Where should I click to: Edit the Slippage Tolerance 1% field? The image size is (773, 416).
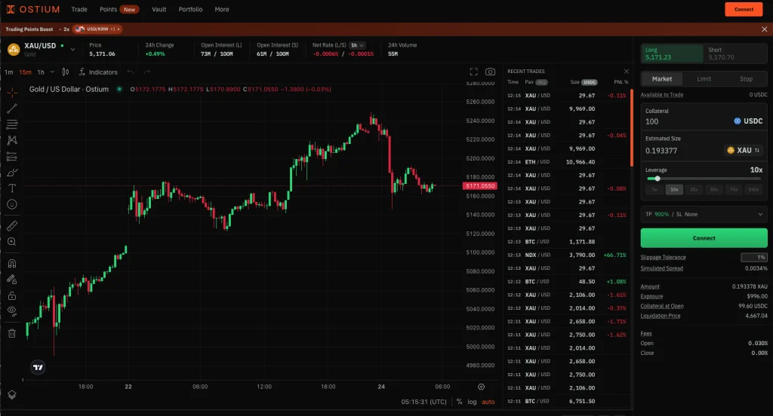754,258
